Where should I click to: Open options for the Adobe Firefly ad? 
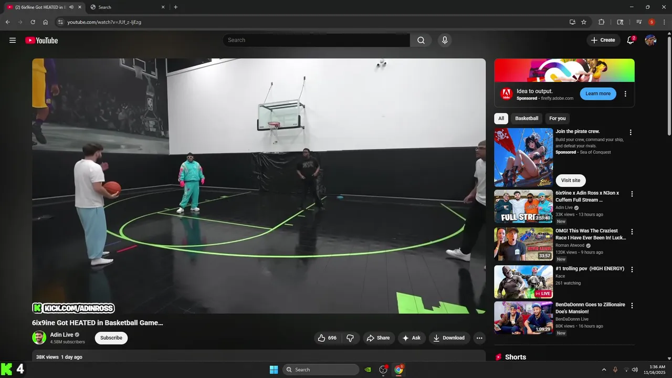(x=625, y=94)
